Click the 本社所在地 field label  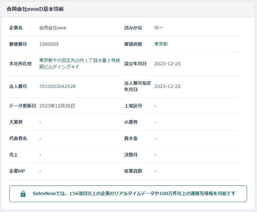coord(20,63)
